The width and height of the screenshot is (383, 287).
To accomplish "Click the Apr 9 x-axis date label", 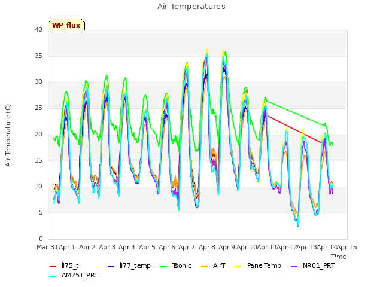I will [x=227, y=247].
